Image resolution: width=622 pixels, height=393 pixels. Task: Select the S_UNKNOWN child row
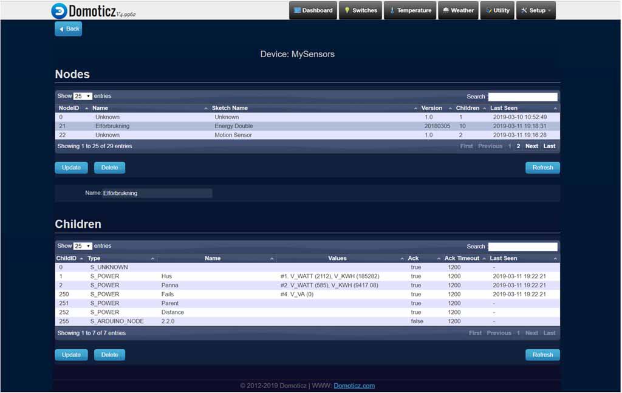click(x=307, y=267)
